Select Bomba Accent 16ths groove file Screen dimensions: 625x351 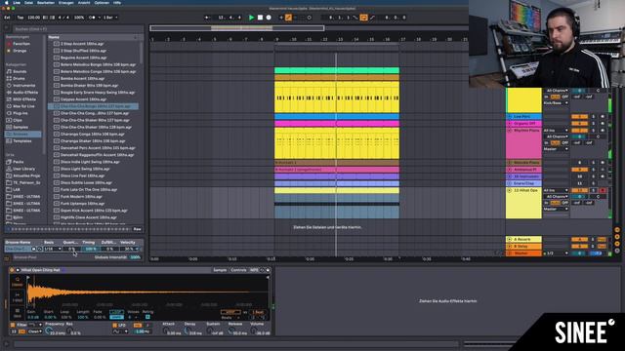(x=82, y=78)
